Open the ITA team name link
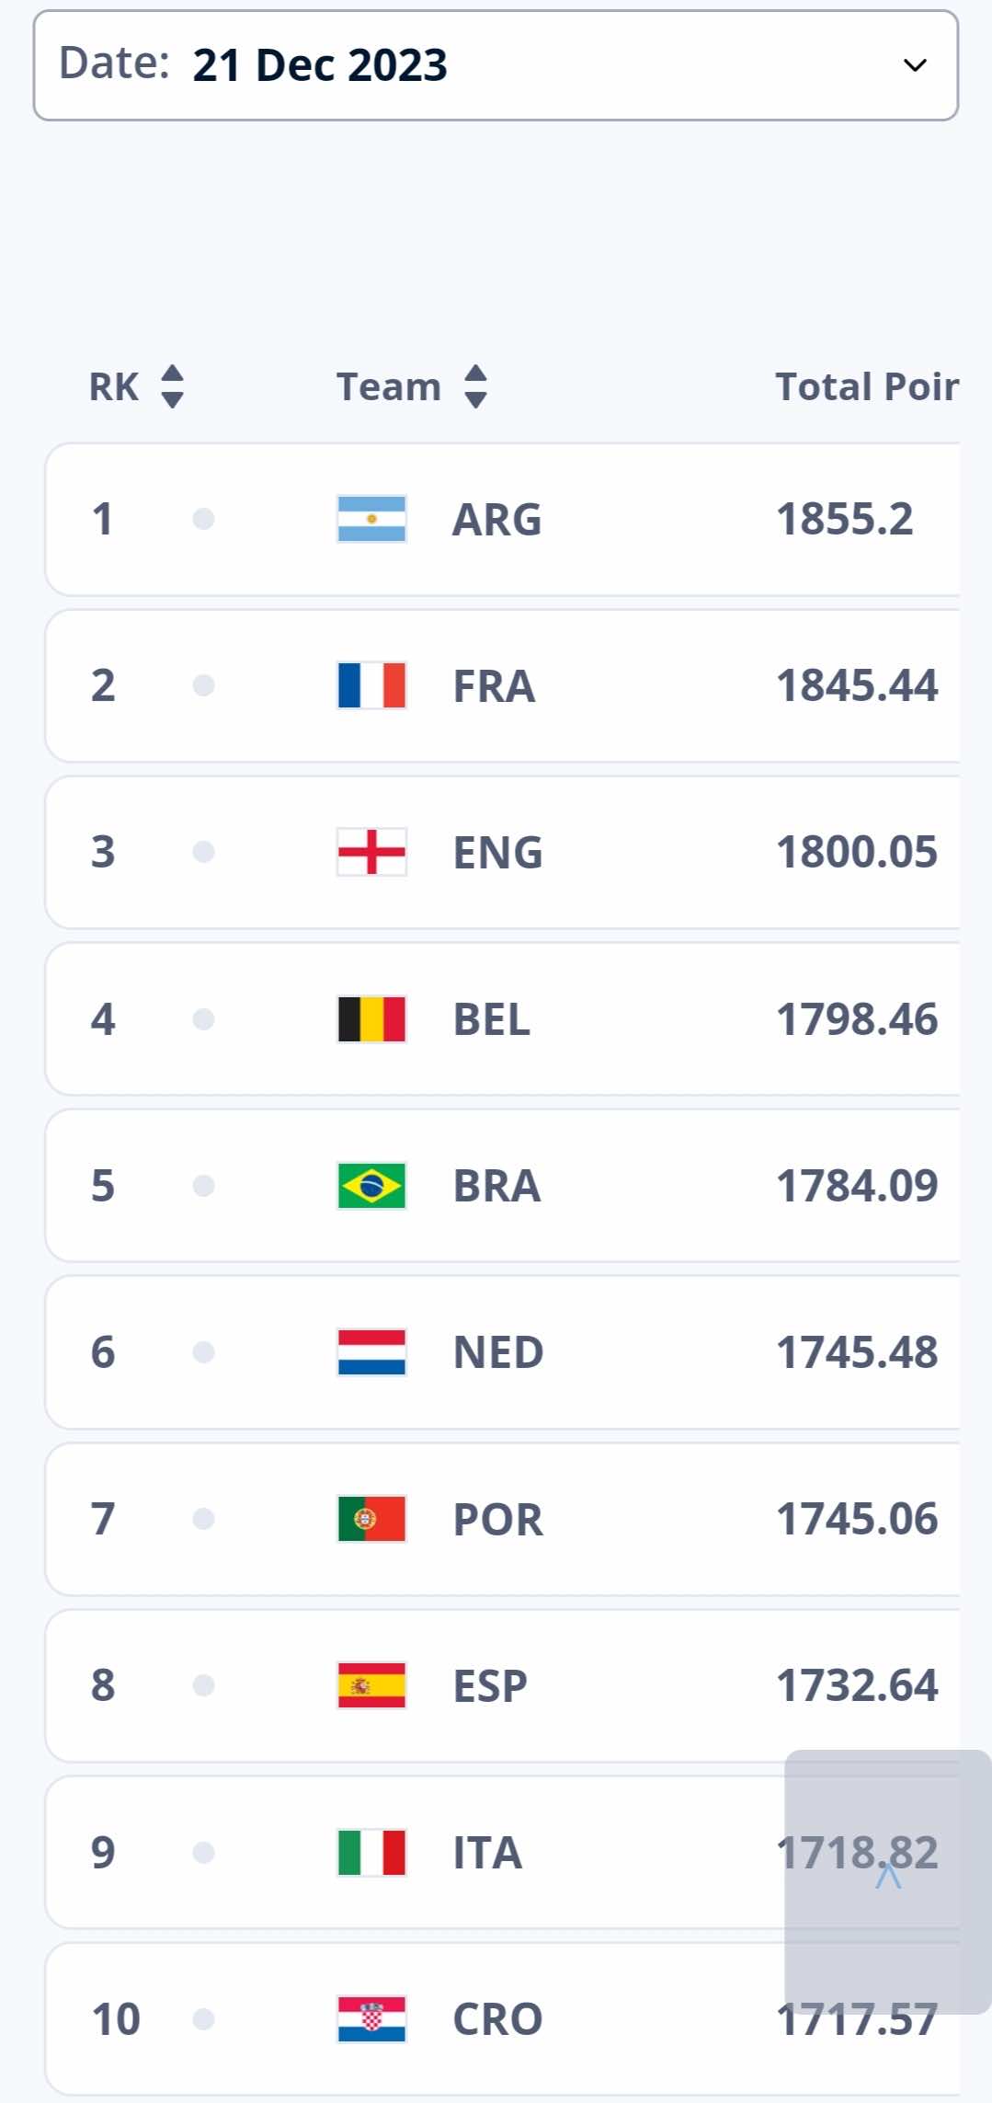The image size is (992, 2103). point(487,1853)
